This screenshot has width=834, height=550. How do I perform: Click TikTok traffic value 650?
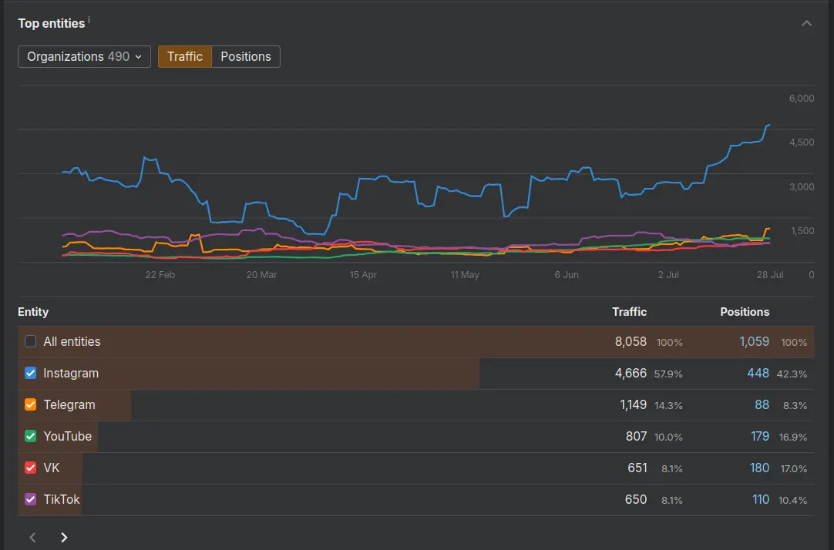click(x=636, y=499)
